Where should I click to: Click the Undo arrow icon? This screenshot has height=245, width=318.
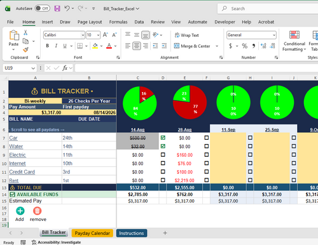pos(67,8)
